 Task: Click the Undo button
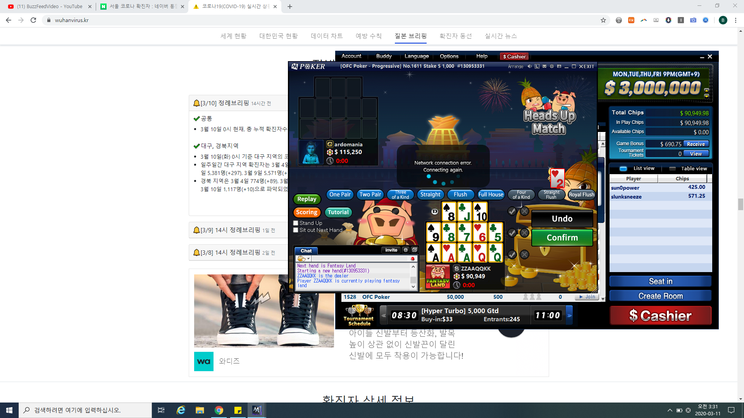point(562,219)
